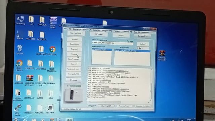Screen dimensions: 215x121
Task: Open the Компьютер desktop icon
Action: 20,20
